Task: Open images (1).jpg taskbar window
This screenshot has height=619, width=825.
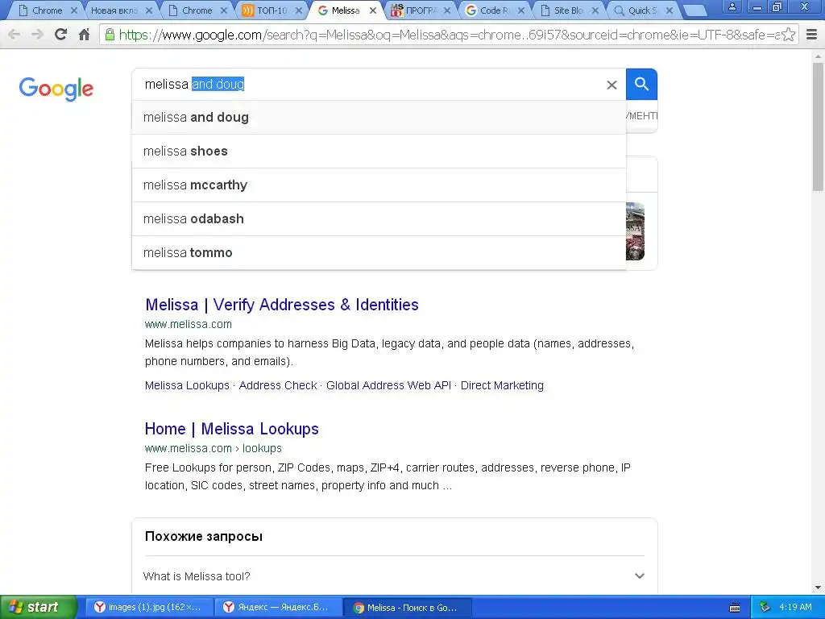Action: click(x=149, y=608)
